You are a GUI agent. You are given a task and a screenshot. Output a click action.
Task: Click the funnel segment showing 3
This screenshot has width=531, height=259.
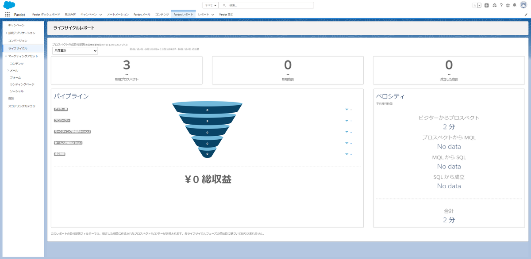(x=207, y=120)
